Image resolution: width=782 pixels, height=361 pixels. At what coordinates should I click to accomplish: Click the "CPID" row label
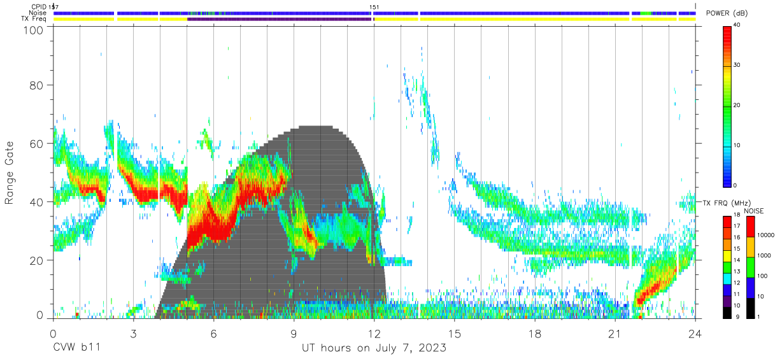point(39,7)
